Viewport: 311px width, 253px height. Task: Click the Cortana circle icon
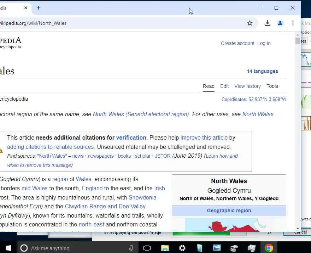(24, 248)
